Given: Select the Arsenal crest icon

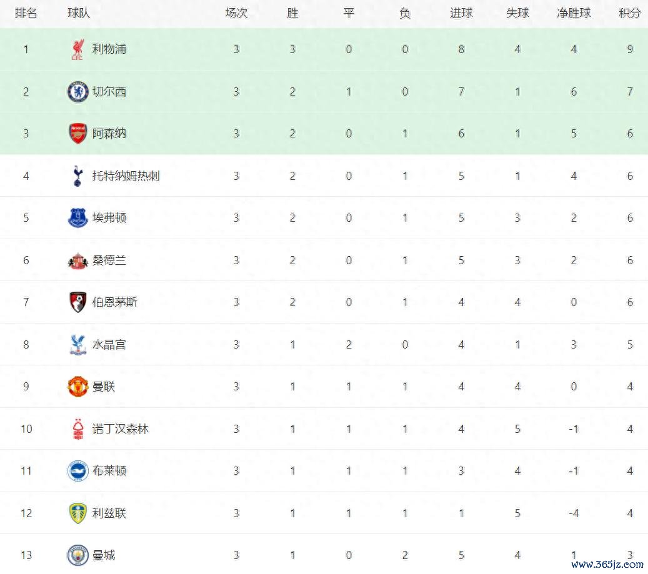Looking at the screenshot, I should (x=77, y=134).
